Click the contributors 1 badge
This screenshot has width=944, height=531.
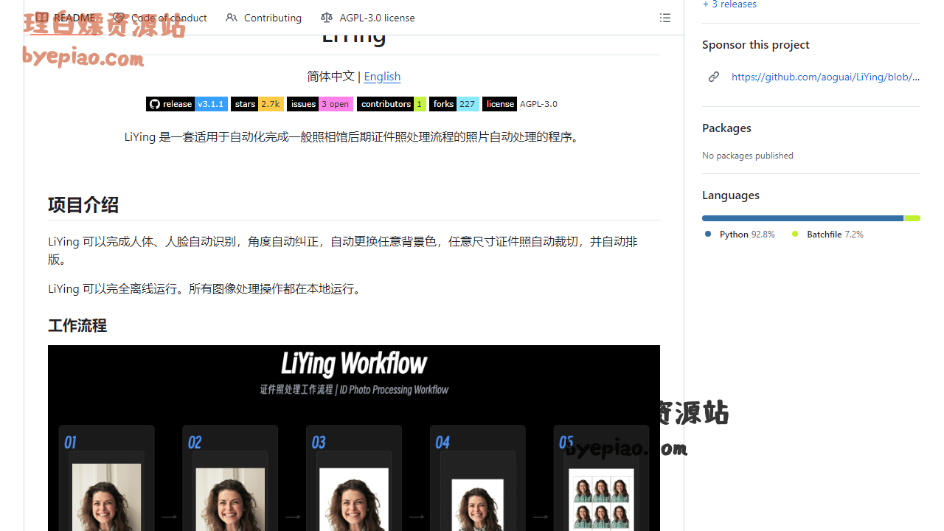(392, 104)
